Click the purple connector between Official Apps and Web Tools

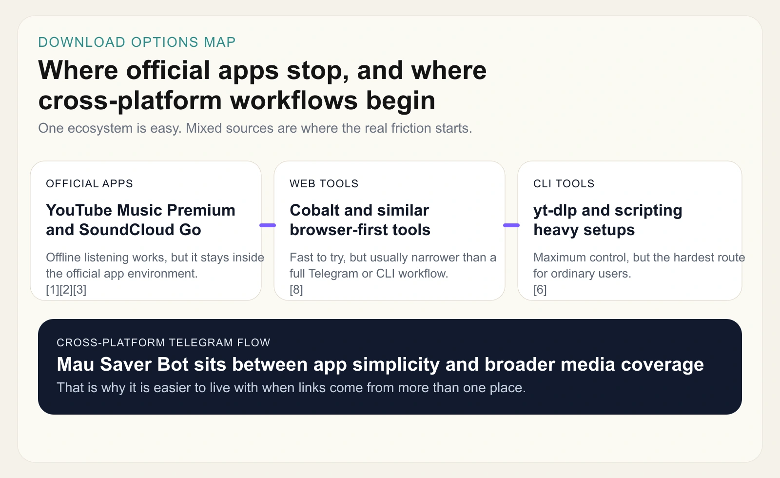pos(268,225)
